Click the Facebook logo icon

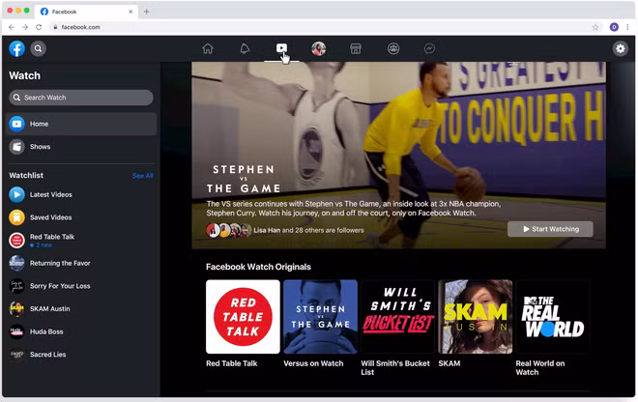[17, 49]
